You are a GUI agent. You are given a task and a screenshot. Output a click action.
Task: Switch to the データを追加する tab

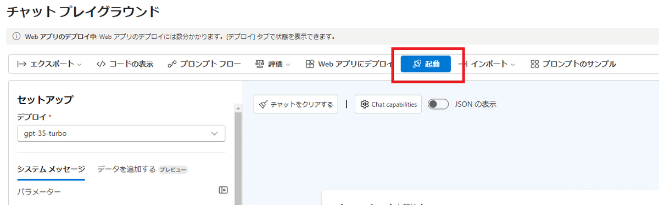(126, 169)
